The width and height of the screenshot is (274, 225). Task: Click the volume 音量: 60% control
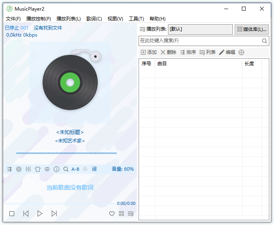click(122, 169)
